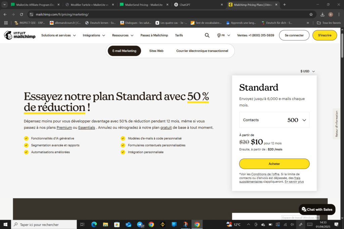Screen dimensions: 344x229
Task: Click the Se connecter button
Action: 294,35
